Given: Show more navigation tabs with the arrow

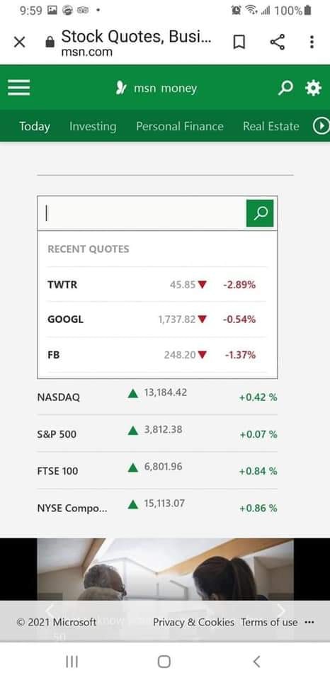Looking at the screenshot, I should click(x=321, y=126).
